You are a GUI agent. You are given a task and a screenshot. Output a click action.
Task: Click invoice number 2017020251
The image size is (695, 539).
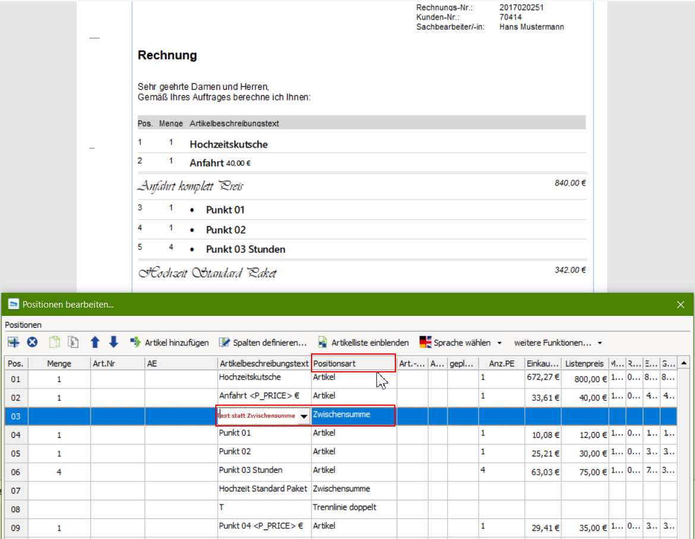coord(521,8)
